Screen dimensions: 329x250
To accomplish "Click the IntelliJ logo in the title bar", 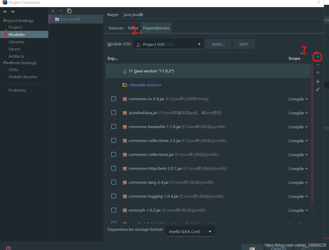I will point(5,2).
